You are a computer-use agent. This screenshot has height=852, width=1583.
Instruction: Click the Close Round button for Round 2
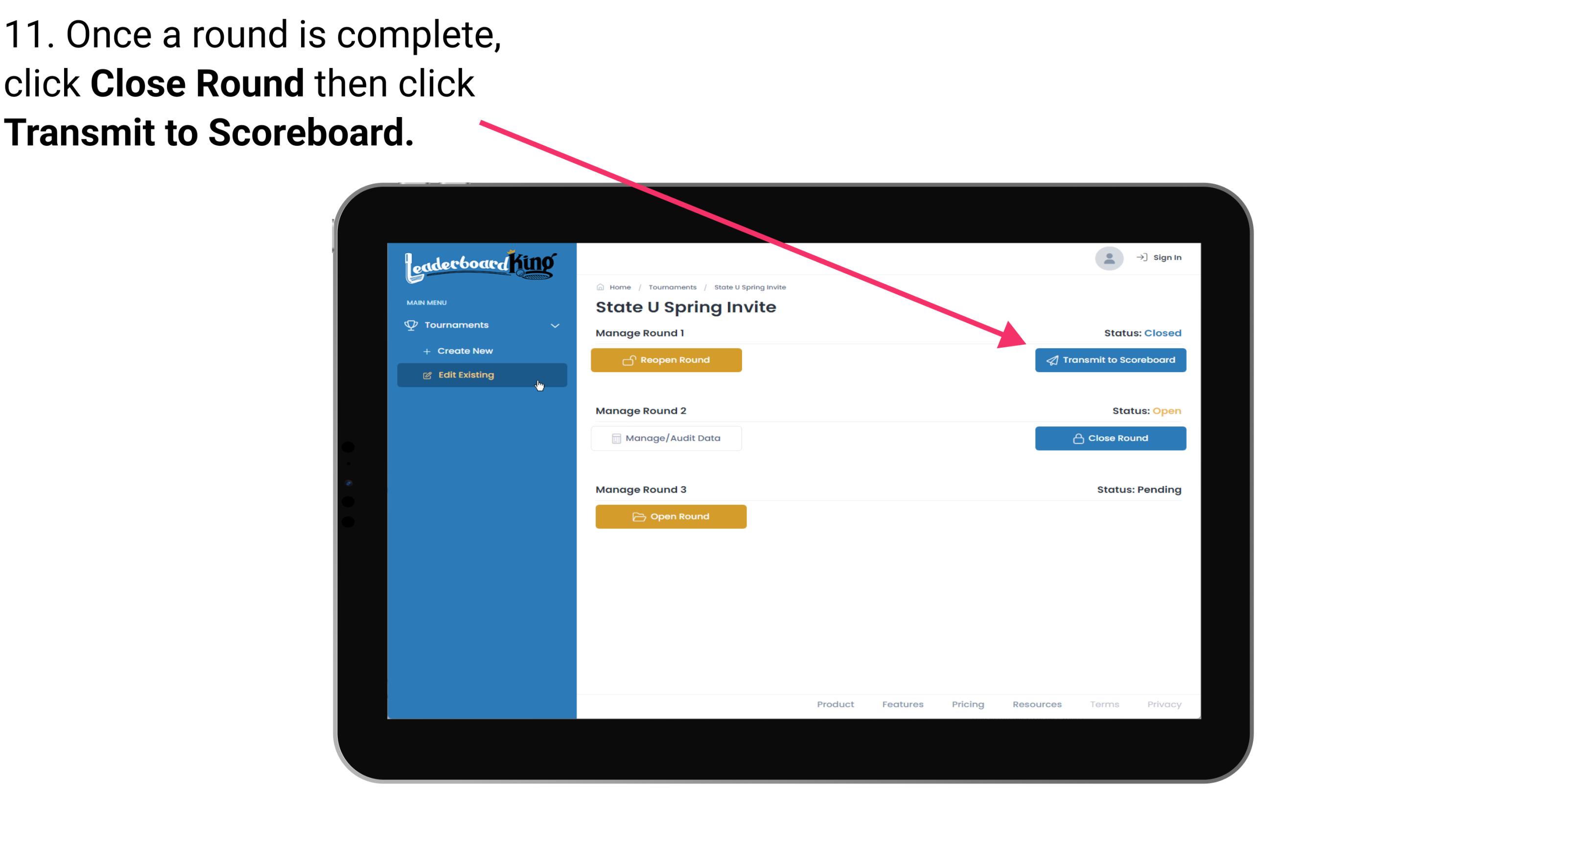pos(1111,438)
